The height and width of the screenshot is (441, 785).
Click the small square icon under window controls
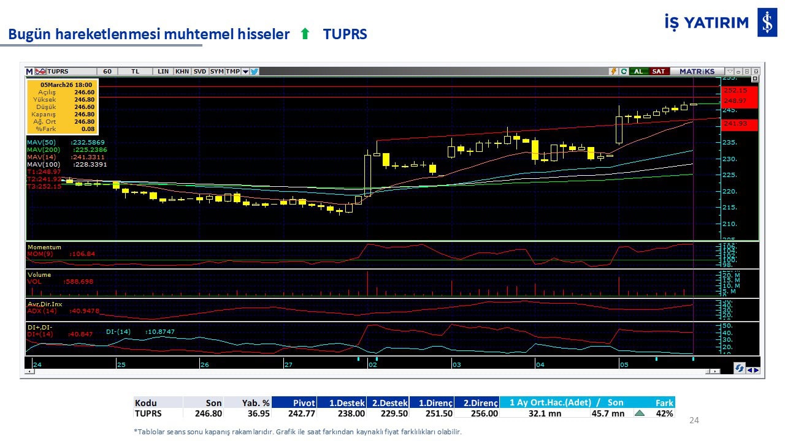[754, 79]
